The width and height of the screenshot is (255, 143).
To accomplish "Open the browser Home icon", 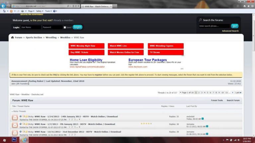I will pyautogui.click(x=244, y=6).
